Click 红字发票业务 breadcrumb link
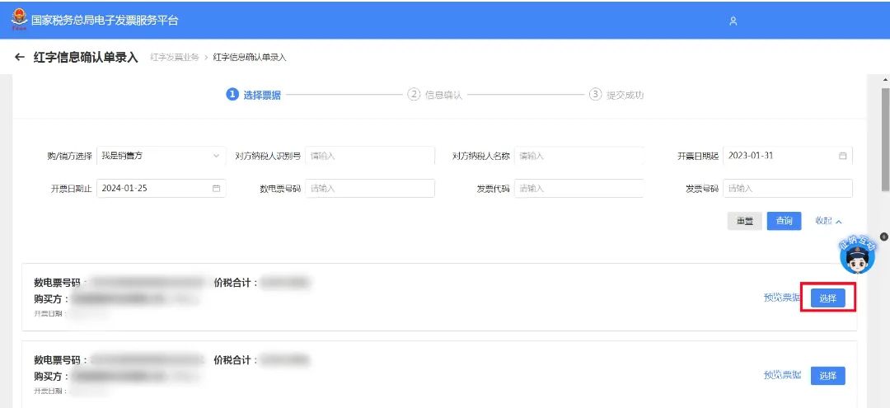The image size is (890, 408). (174, 58)
